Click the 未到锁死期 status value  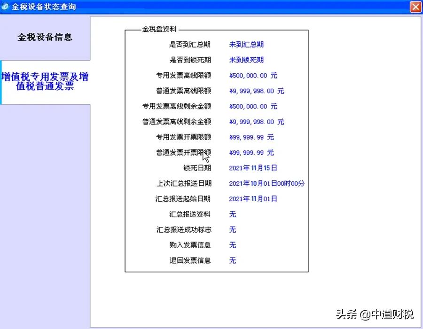[x=245, y=60]
